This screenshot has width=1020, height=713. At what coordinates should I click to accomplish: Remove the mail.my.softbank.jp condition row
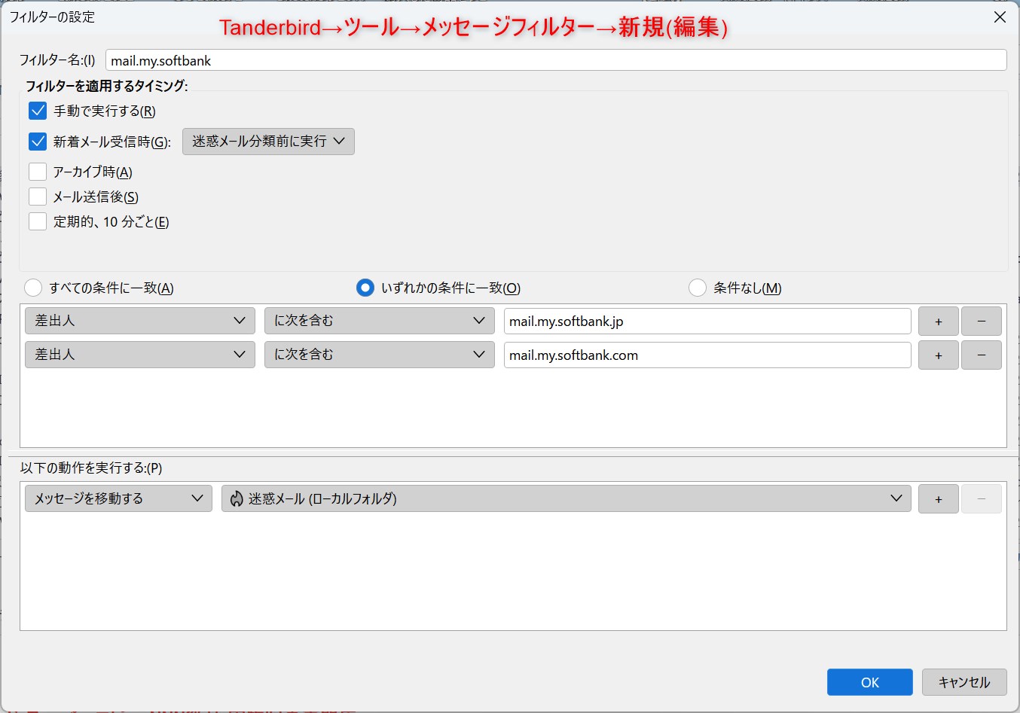(981, 321)
